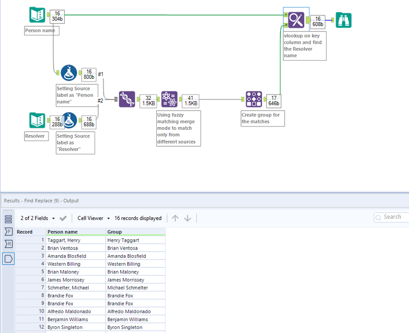409x333 pixels.
Task: Show the R input results anchor
Action: 9,244
